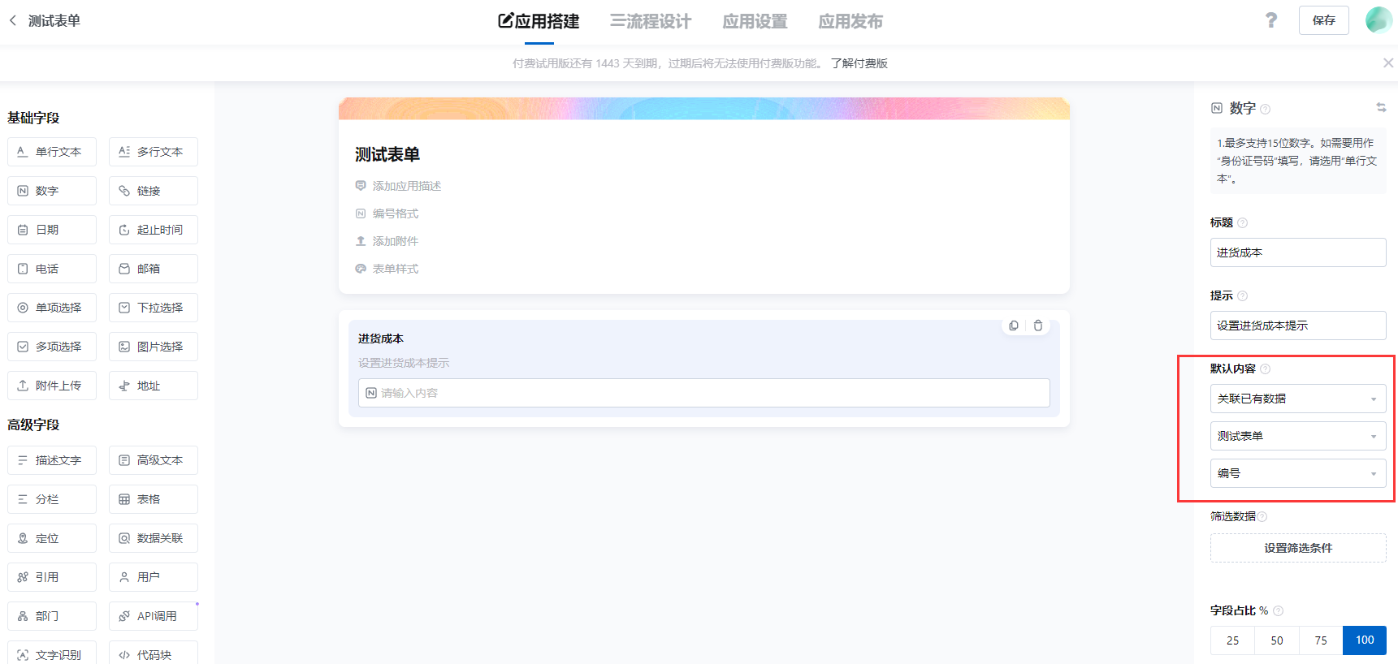Switch to 应用设置 tab
Screen dimensions: 1398x664
point(755,21)
